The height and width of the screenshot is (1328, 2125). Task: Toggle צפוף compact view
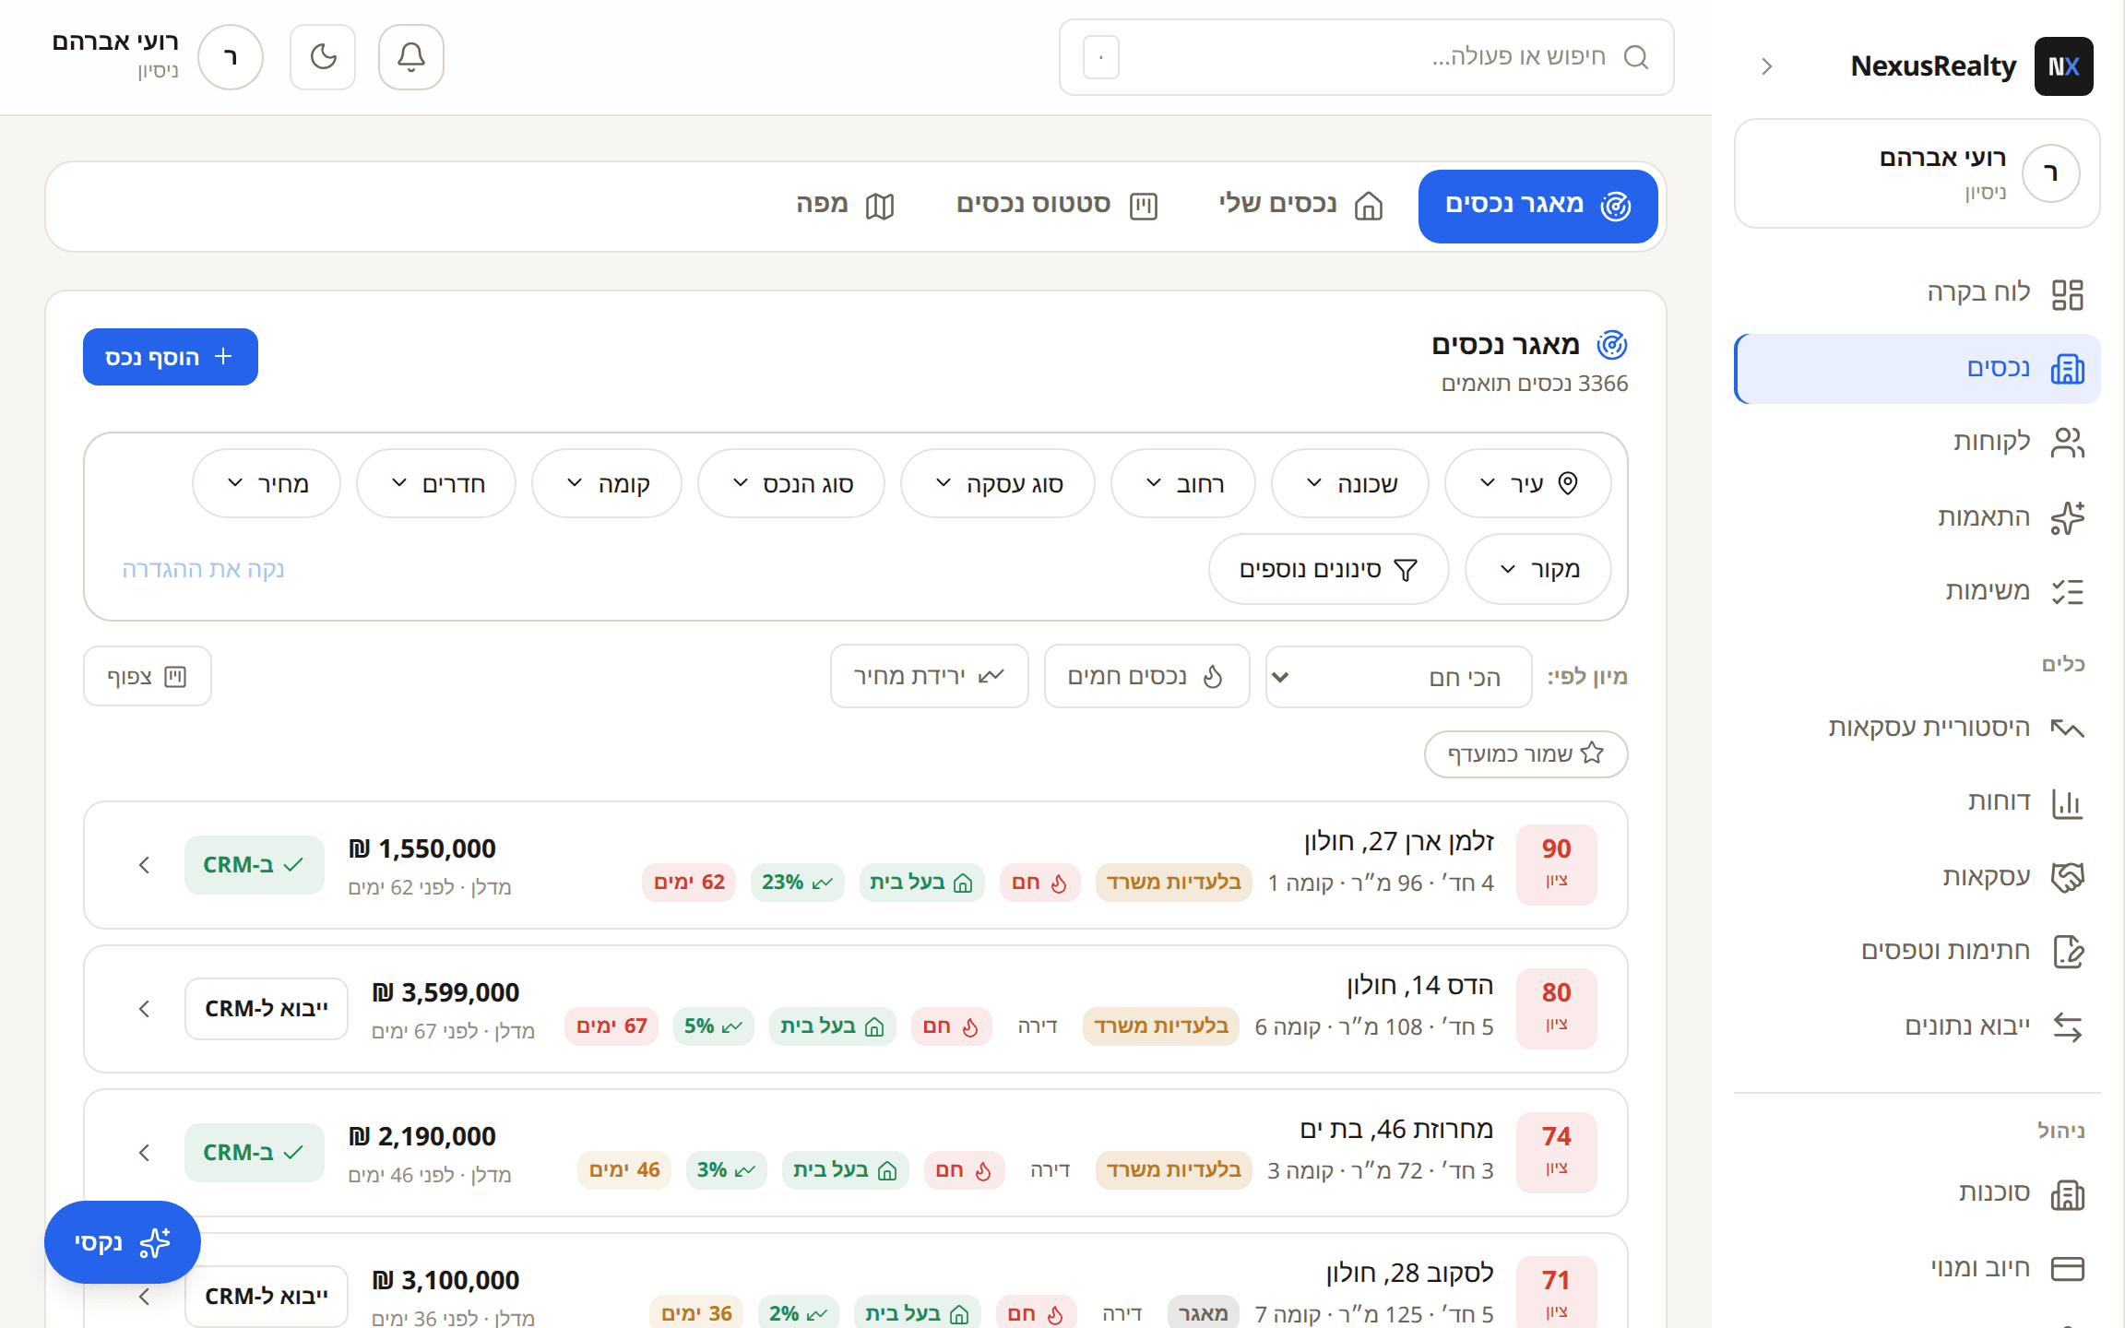tap(148, 677)
